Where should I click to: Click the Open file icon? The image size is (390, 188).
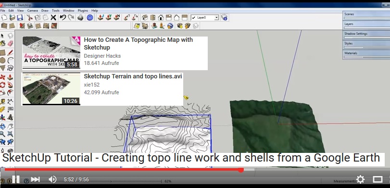(12, 18)
